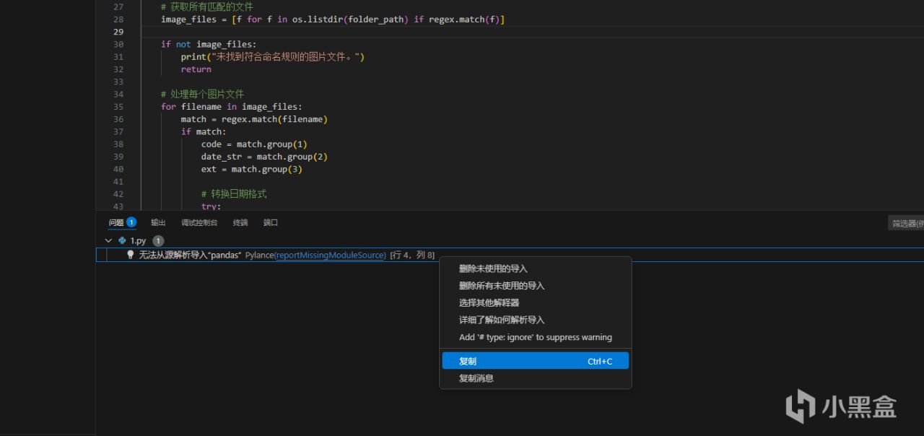924x436 pixels.
Task: Collapse the 1.py problems group
Action: point(108,240)
